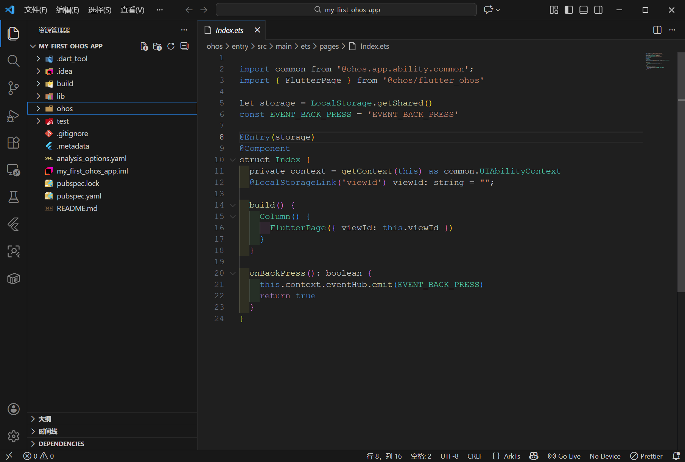685x462 pixels.
Task: Toggle bottom panel visibility
Action: [x=584, y=10]
